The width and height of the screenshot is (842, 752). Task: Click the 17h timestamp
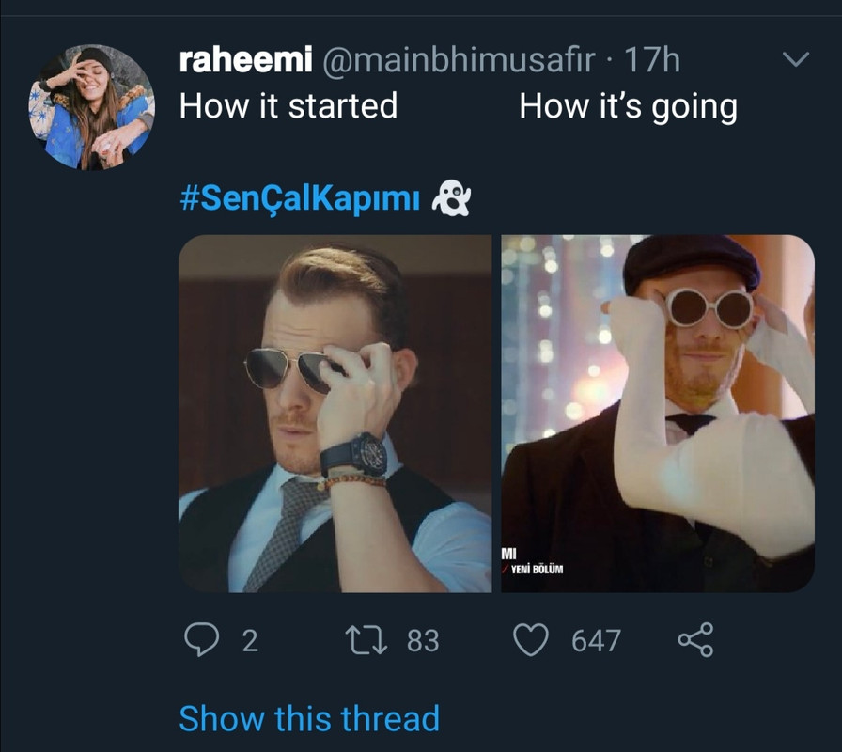click(652, 61)
